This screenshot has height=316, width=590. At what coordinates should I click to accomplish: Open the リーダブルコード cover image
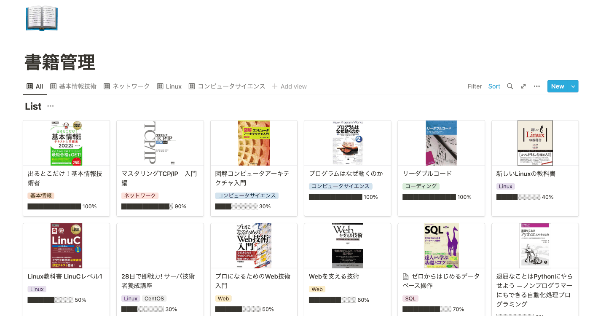tap(441, 143)
